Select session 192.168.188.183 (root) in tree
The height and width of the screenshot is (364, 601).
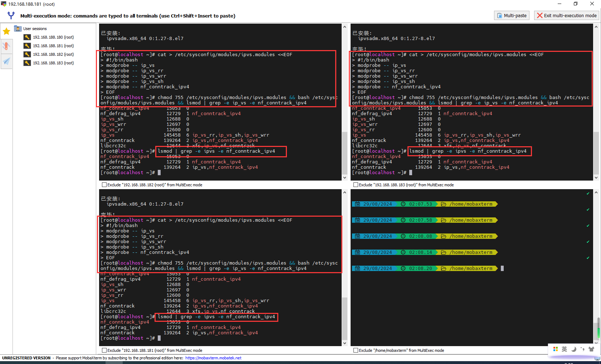(53, 63)
